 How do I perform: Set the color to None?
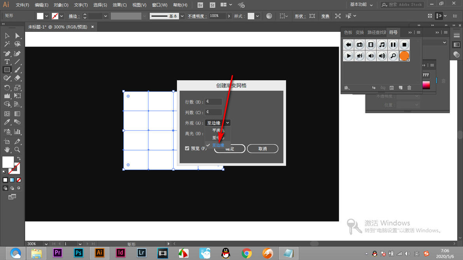coord(19,180)
